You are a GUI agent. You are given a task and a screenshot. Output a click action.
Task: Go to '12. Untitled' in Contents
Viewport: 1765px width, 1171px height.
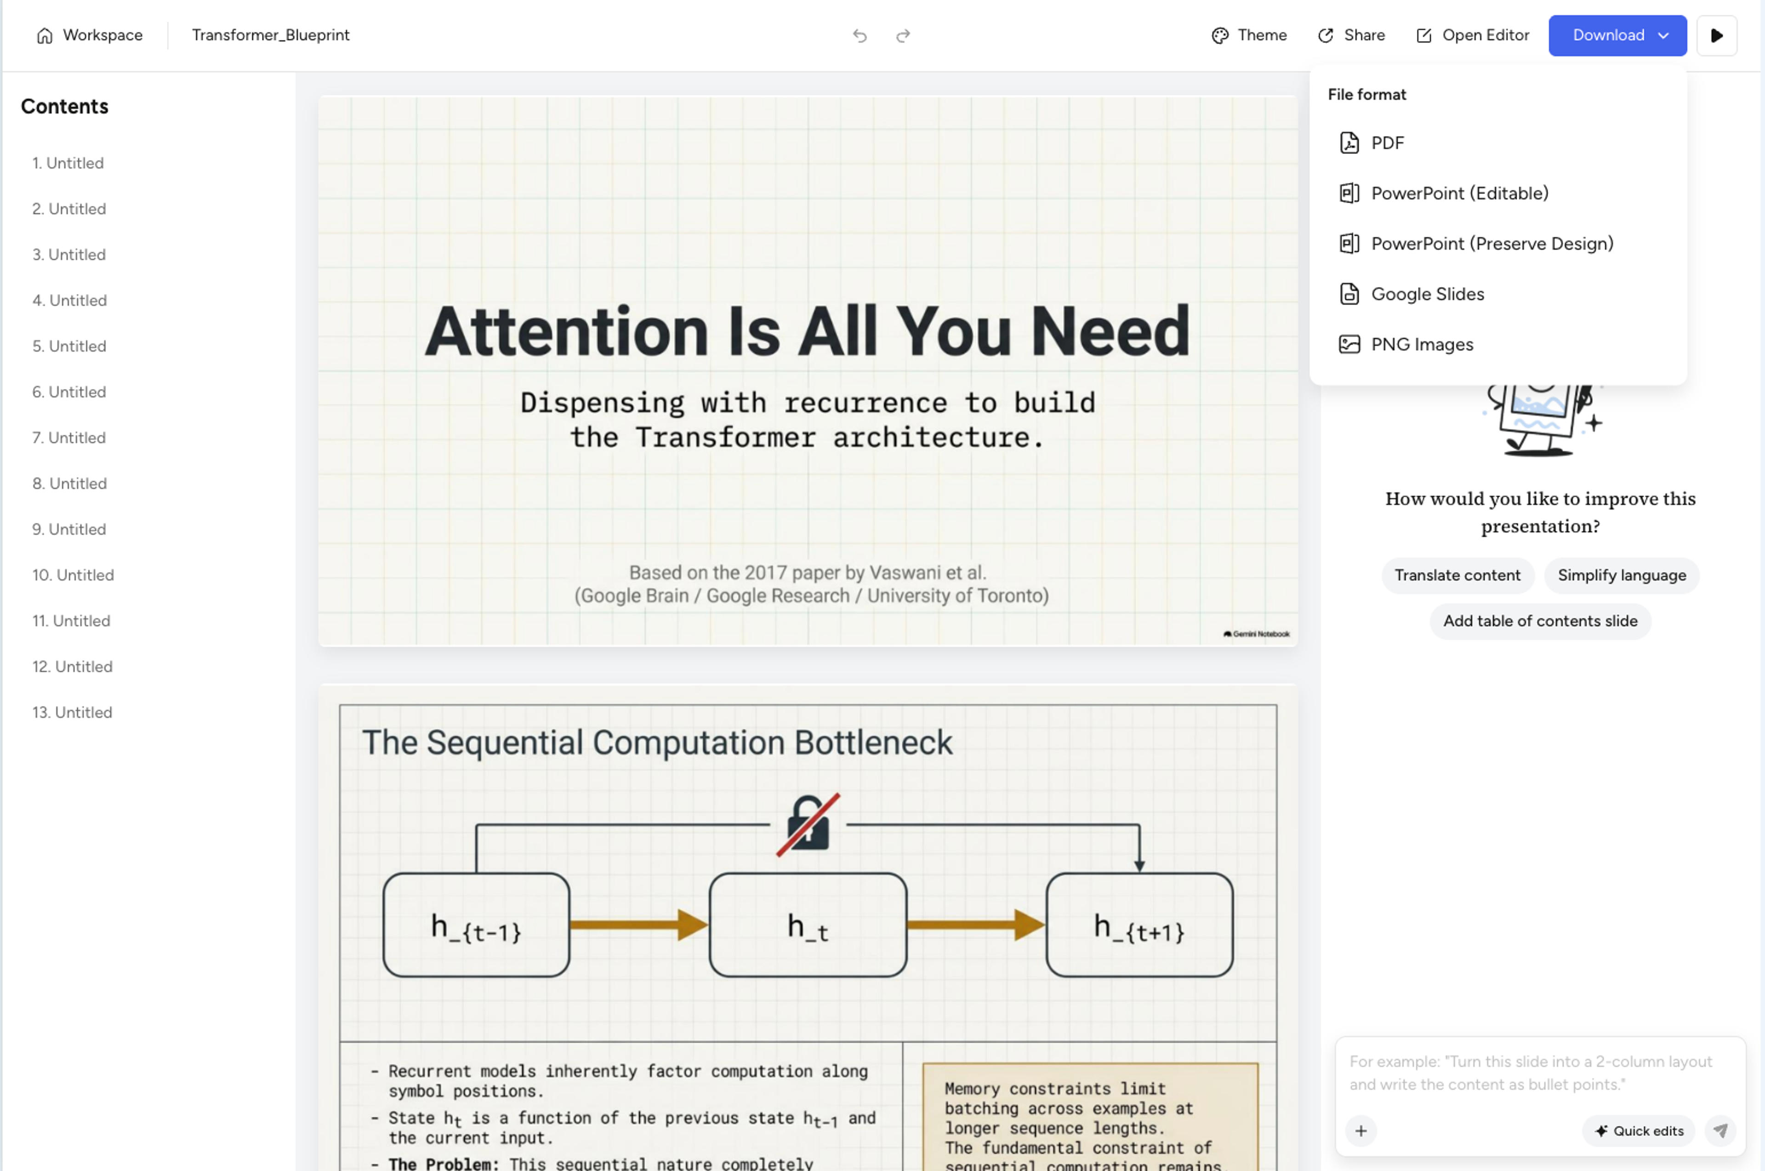click(x=73, y=667)
